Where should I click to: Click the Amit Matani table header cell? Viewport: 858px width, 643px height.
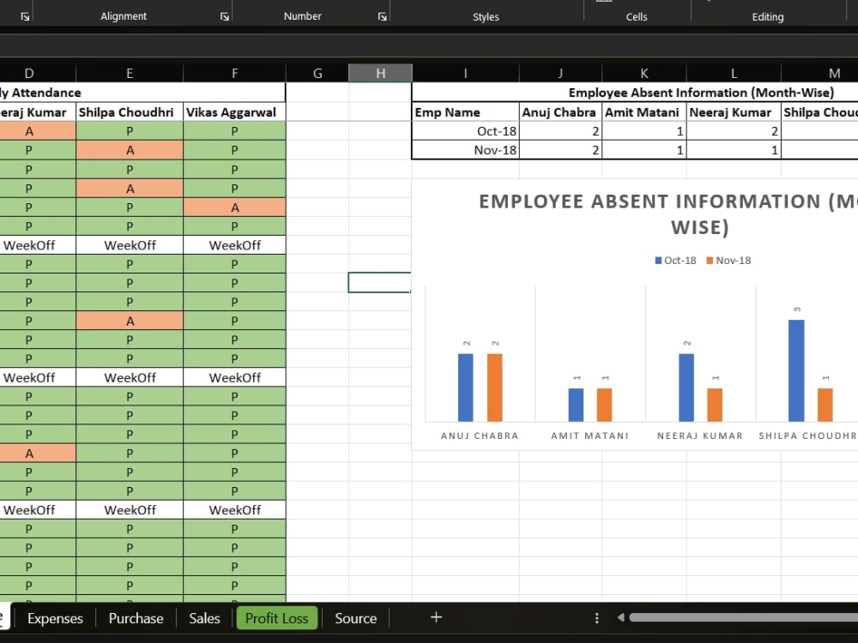coord(644,112)
